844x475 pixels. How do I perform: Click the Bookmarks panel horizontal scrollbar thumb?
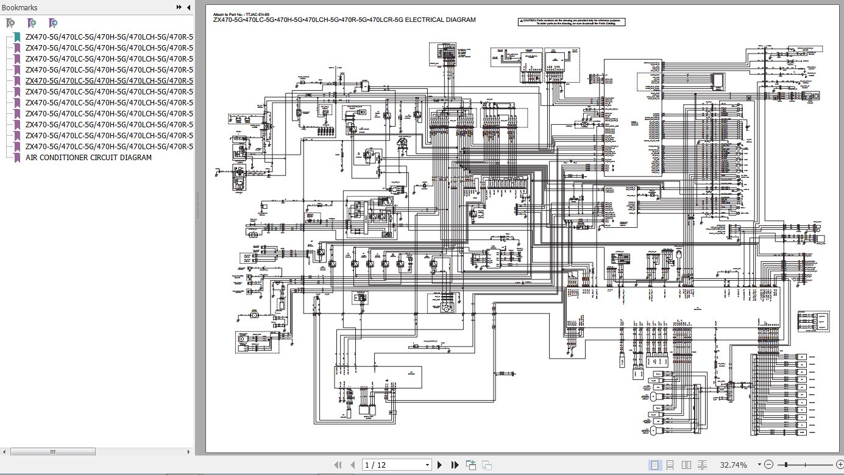point(53,451)
